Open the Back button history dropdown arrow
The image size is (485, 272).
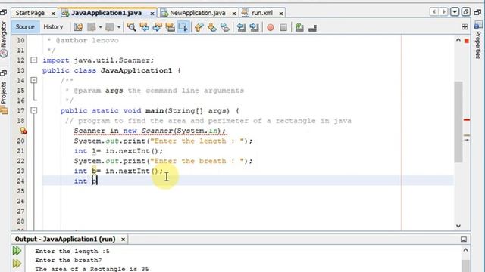pyautogui.click(x=101, y=27)
